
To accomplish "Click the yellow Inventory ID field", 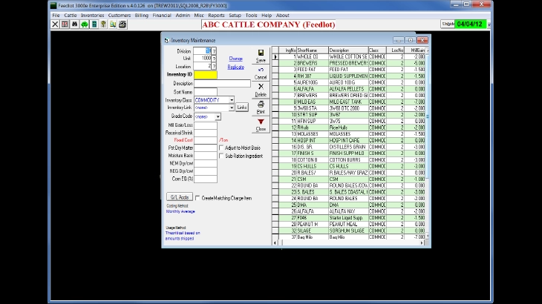I will click(x=206, y=75).
